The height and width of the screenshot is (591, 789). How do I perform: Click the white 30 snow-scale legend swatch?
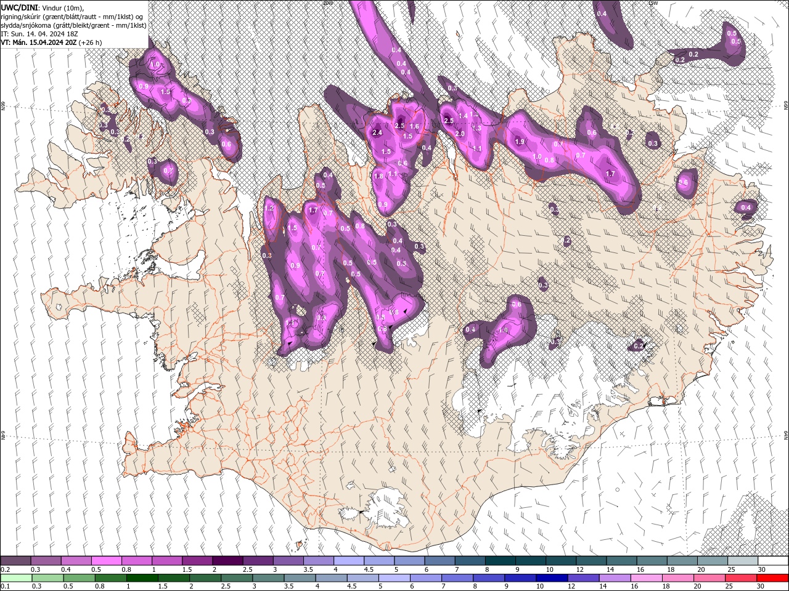[773, 561]
